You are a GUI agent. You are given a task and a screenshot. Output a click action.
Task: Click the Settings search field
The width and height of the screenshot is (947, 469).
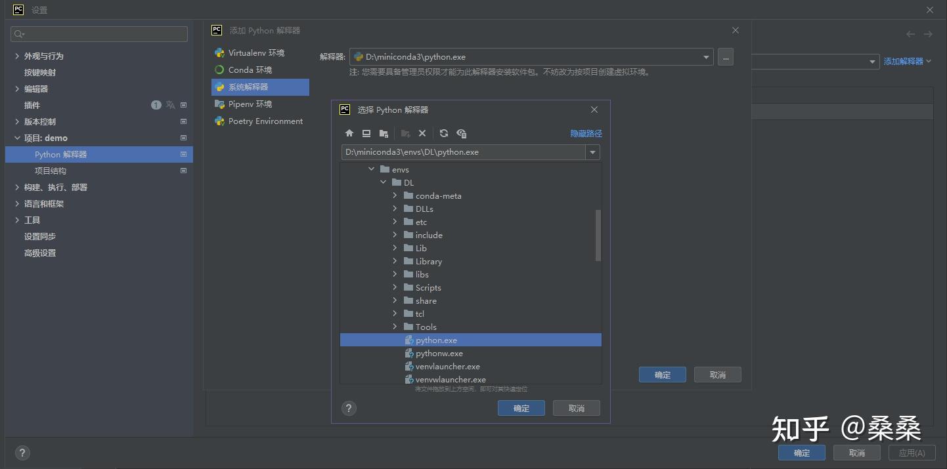point(99,33)
